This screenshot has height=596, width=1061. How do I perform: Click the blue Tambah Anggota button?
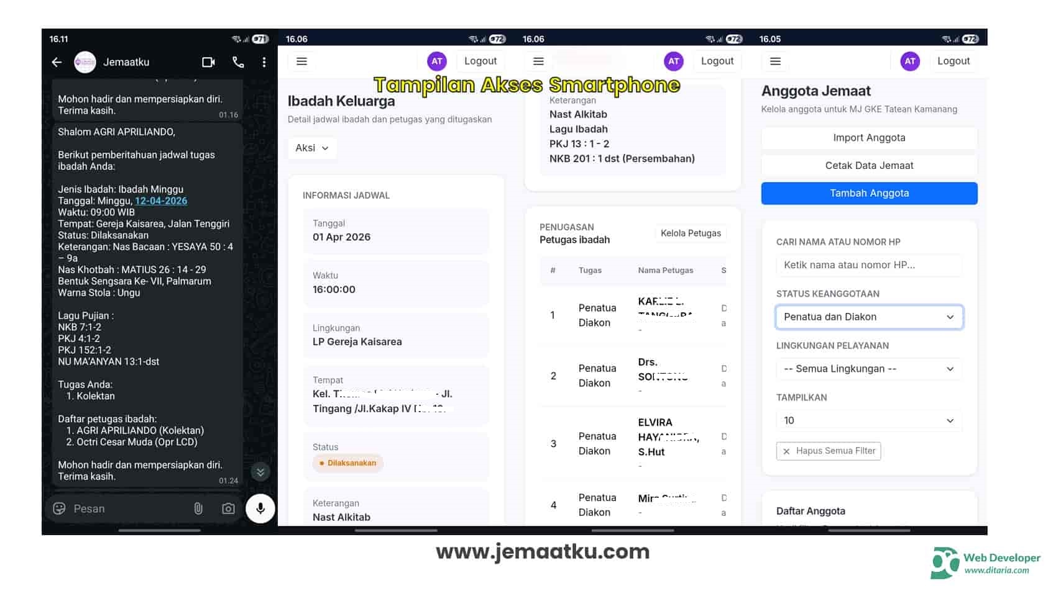[x=868, y=193]
